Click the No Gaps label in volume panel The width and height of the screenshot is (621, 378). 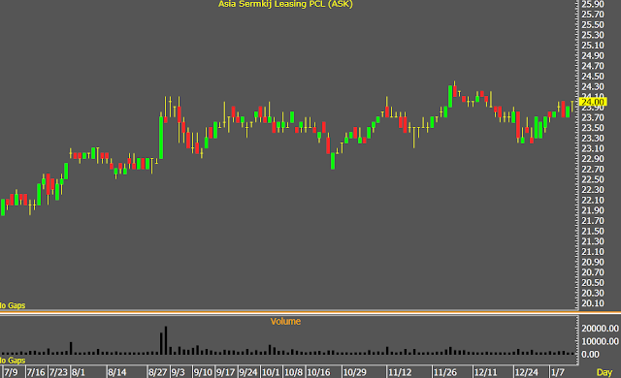pos(13,361)
